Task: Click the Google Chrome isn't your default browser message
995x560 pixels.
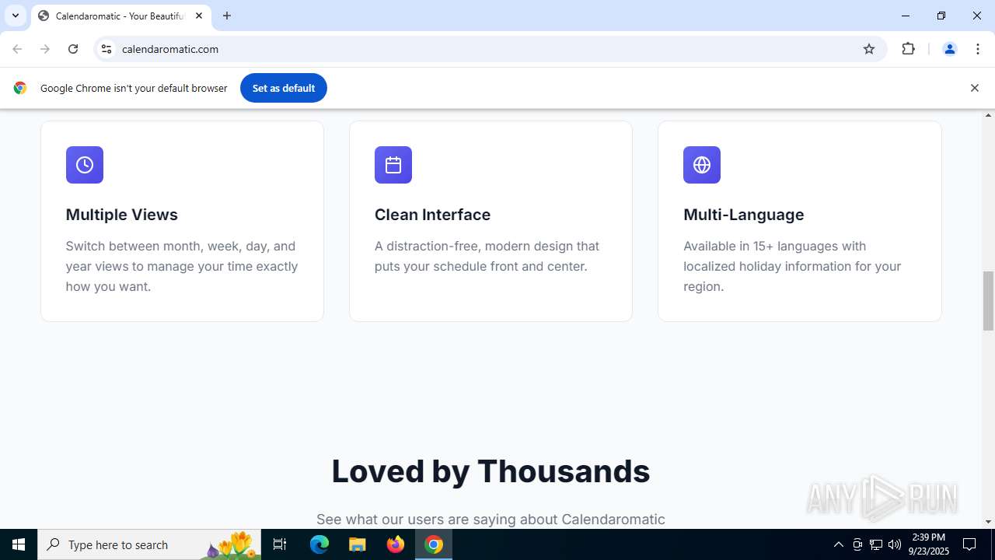Action: 134,88
